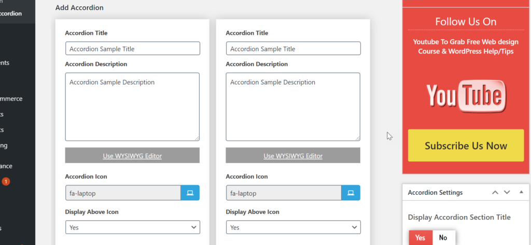Select Yes for Display Accordion Section Title

(x=420, y=238)
